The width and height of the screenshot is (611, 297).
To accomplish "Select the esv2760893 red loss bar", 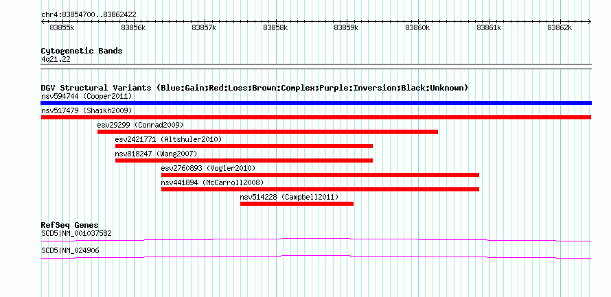I will tap(320, 175).
